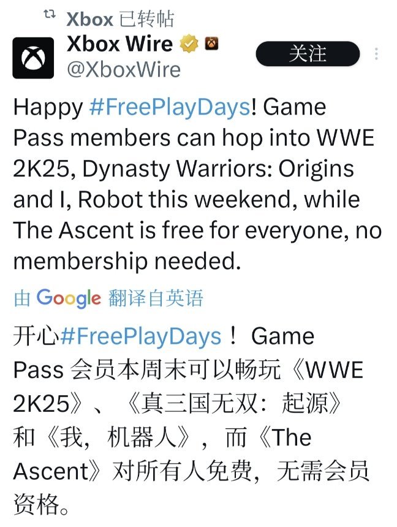The height and width of the screenshot is (527, 397).
Task: Tap 翻译自英语 translation source link
Action: 156,298
